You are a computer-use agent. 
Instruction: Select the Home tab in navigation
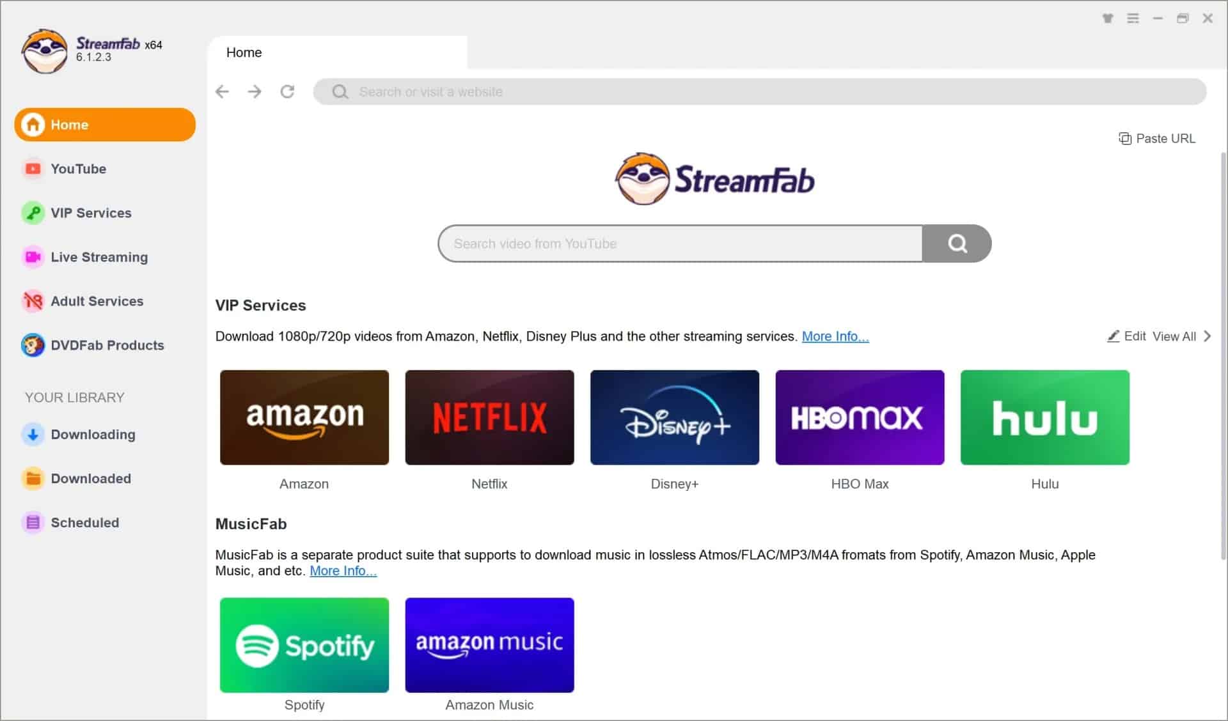pos(104,125)
